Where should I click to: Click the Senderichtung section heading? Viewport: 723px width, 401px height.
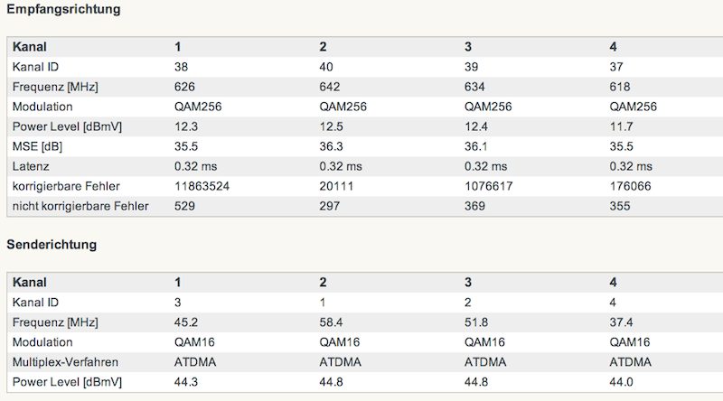pyautogui.click(x=52, y=245)
